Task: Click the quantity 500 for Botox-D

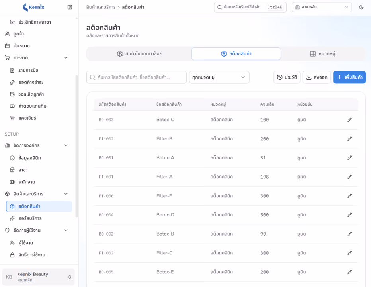Action: point(265,215)
